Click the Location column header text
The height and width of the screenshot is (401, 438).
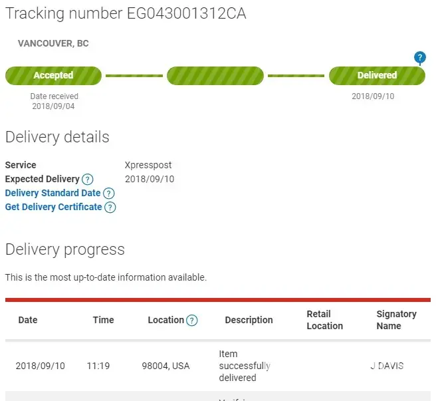point(165,320)
